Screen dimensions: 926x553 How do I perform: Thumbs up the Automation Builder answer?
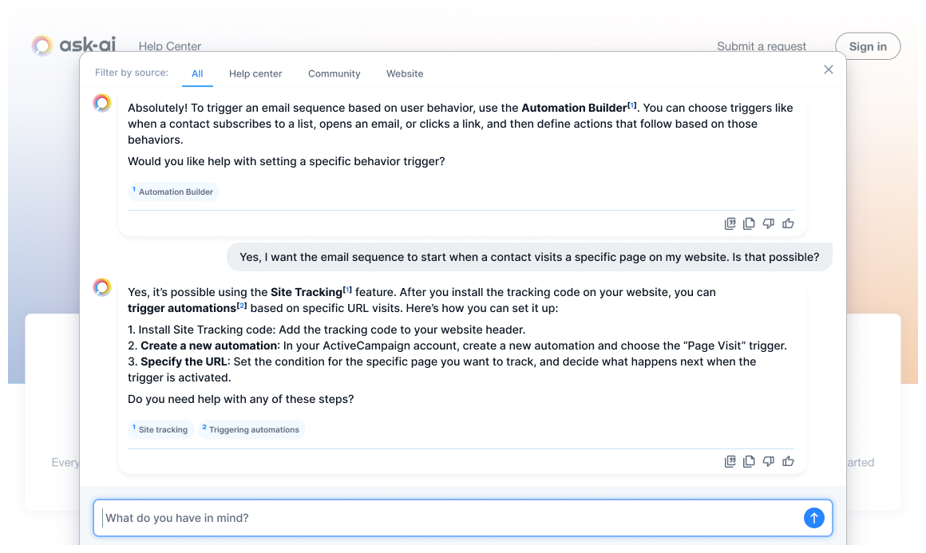click(x=788, y=223)
